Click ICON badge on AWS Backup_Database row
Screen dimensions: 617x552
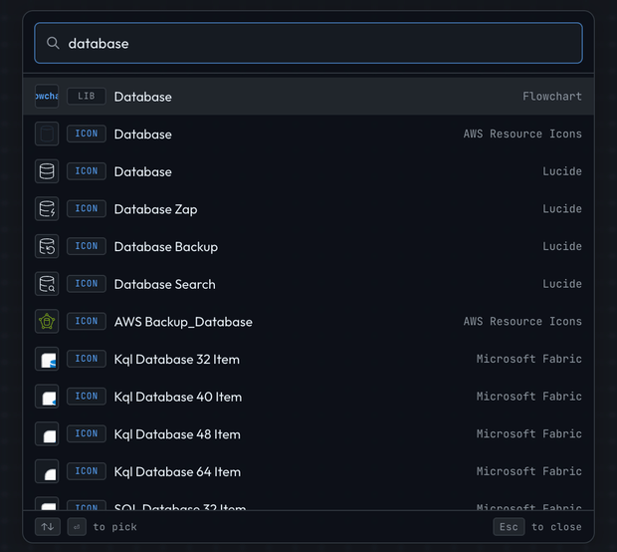(87, 321)
